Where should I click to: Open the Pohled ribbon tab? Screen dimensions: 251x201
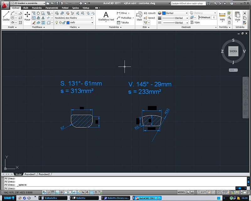(65, 8)
